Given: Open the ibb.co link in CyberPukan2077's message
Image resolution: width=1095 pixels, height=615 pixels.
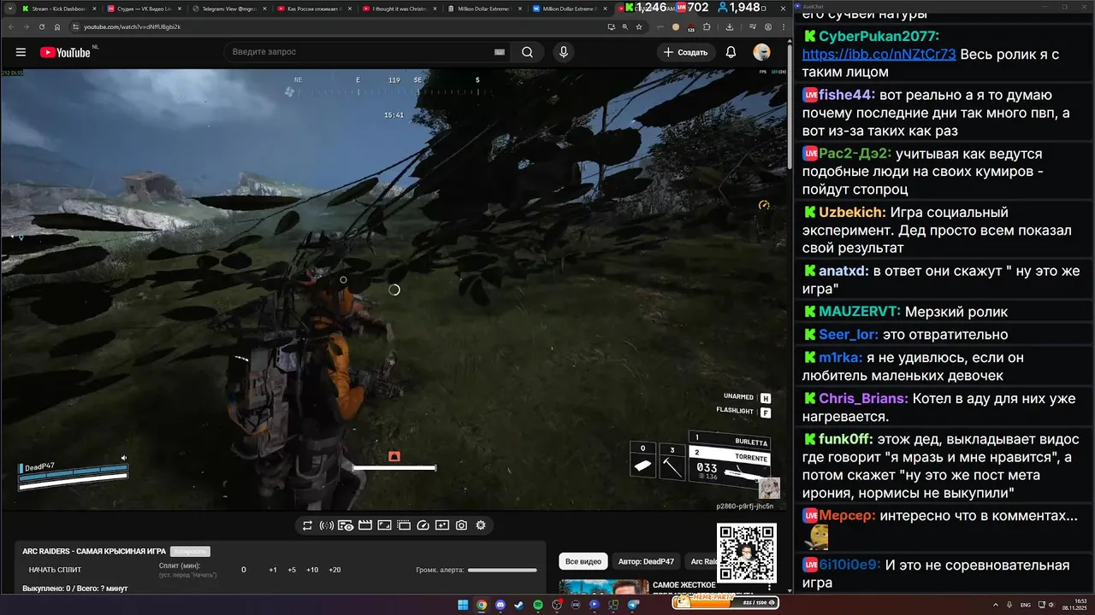Looking at the screenshot, I should 879,55.
